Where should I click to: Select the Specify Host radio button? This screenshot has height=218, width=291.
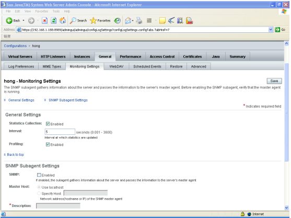pos(39,193)
